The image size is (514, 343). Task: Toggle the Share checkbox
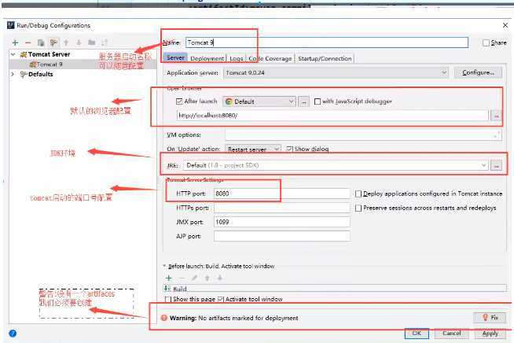(x=486, y=42)
